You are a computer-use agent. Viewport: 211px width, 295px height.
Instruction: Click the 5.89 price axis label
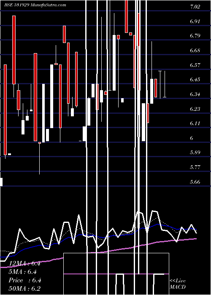tap(195, 153)
